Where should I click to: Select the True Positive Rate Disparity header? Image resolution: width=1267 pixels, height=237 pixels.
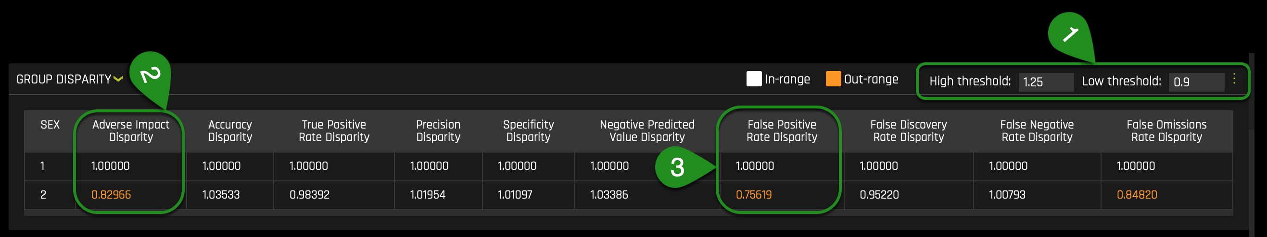point(334,131)
